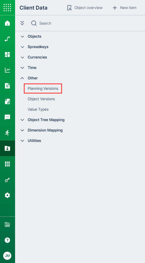
Task: Open the app launcher dots grid icon
Action: tap(7, 8)
